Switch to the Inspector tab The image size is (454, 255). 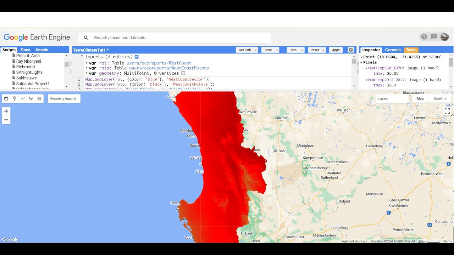click(x=371, y=50)
